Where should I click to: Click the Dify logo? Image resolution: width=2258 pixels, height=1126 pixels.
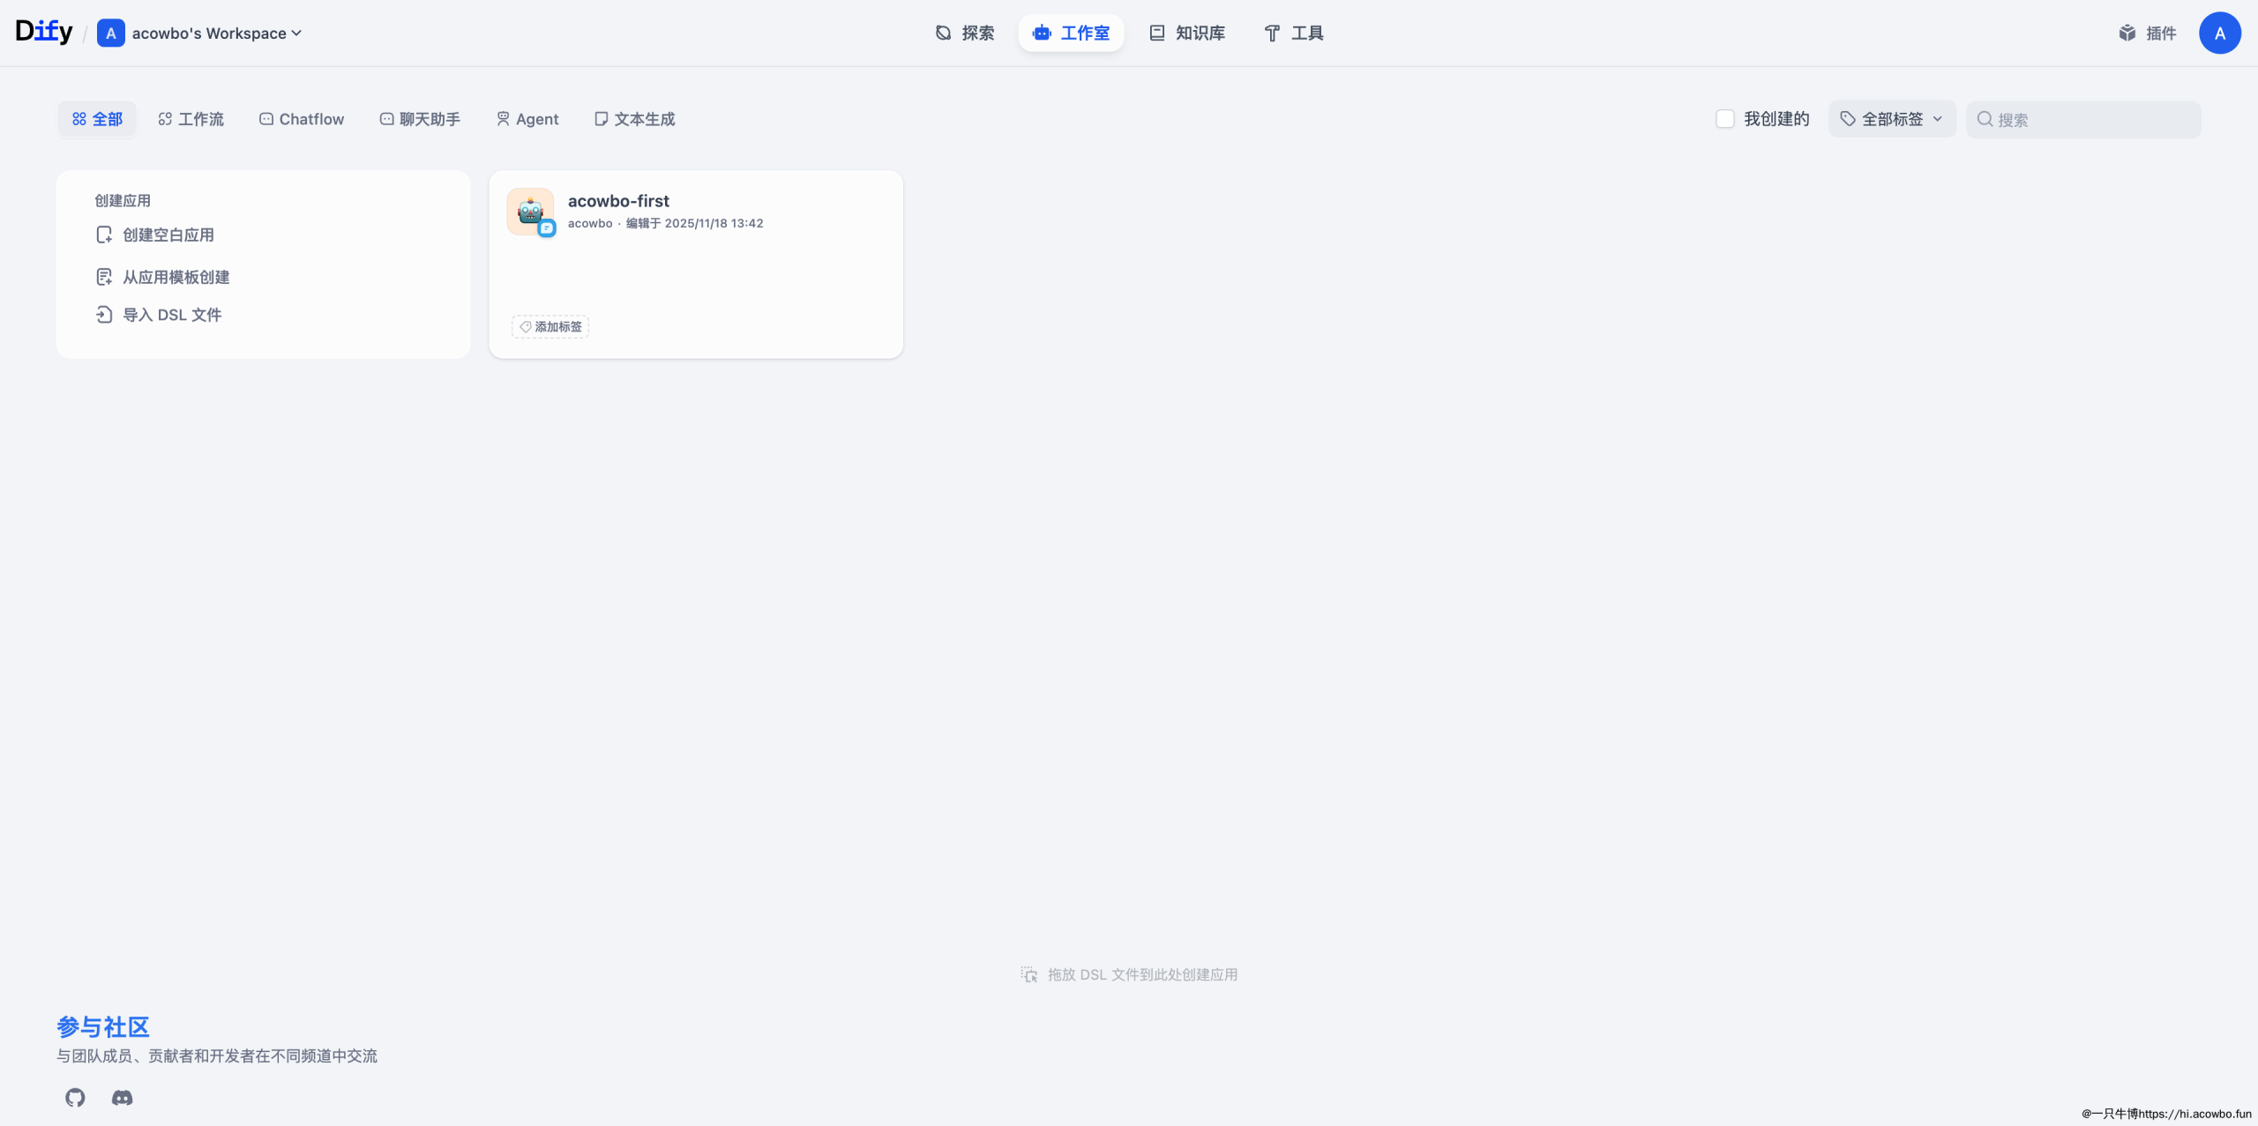(x=44, y=32)
